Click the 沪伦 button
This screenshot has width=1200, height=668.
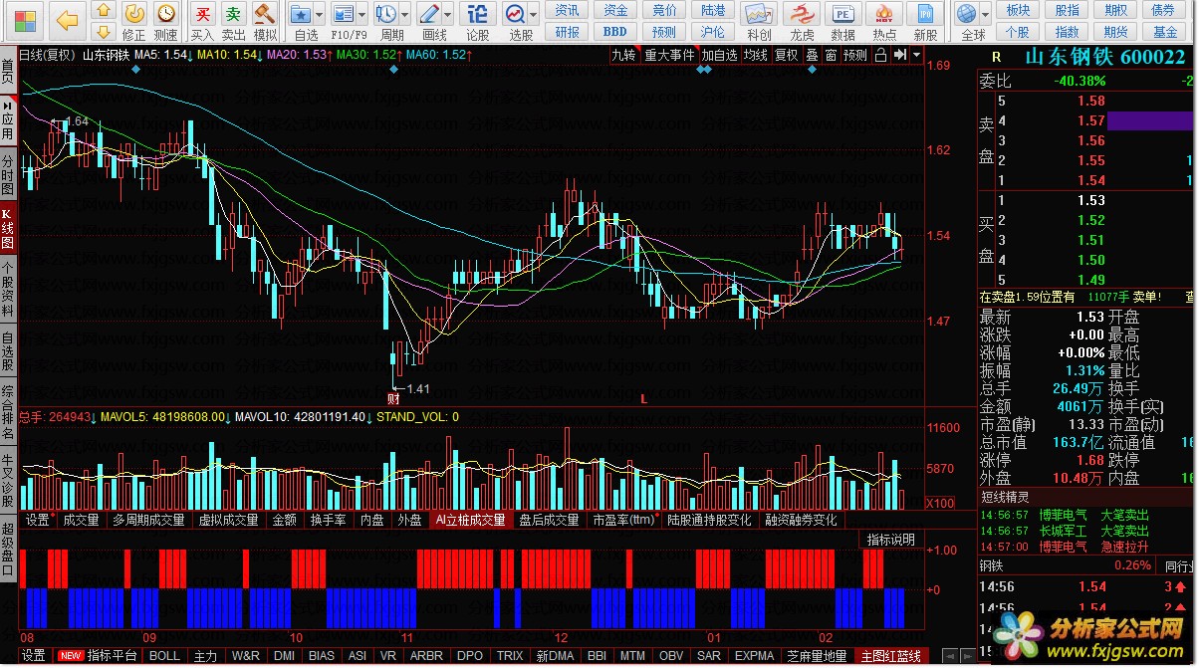[713, 32]
